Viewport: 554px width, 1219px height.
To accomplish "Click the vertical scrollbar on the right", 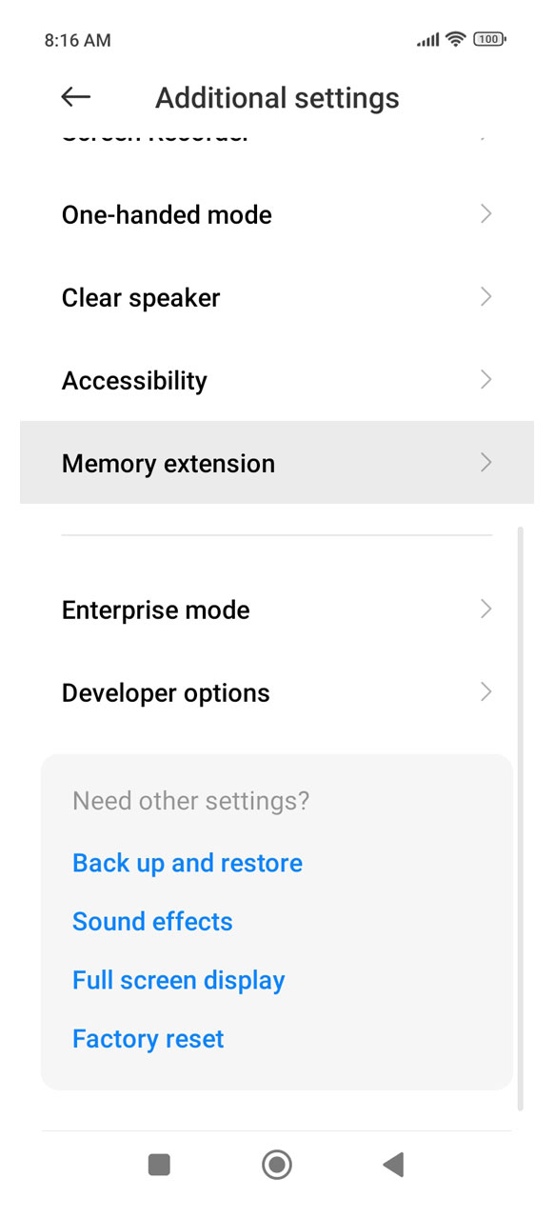I will (x=520, y=819).
